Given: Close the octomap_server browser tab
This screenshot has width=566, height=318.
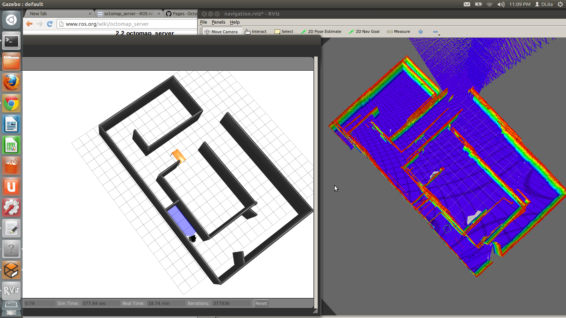Looking at the screenshot, I should tap(158, 14).
